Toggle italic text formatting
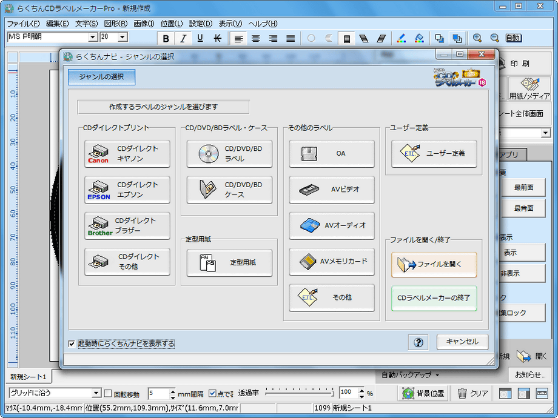558x418 pixels. click(183, 38)
